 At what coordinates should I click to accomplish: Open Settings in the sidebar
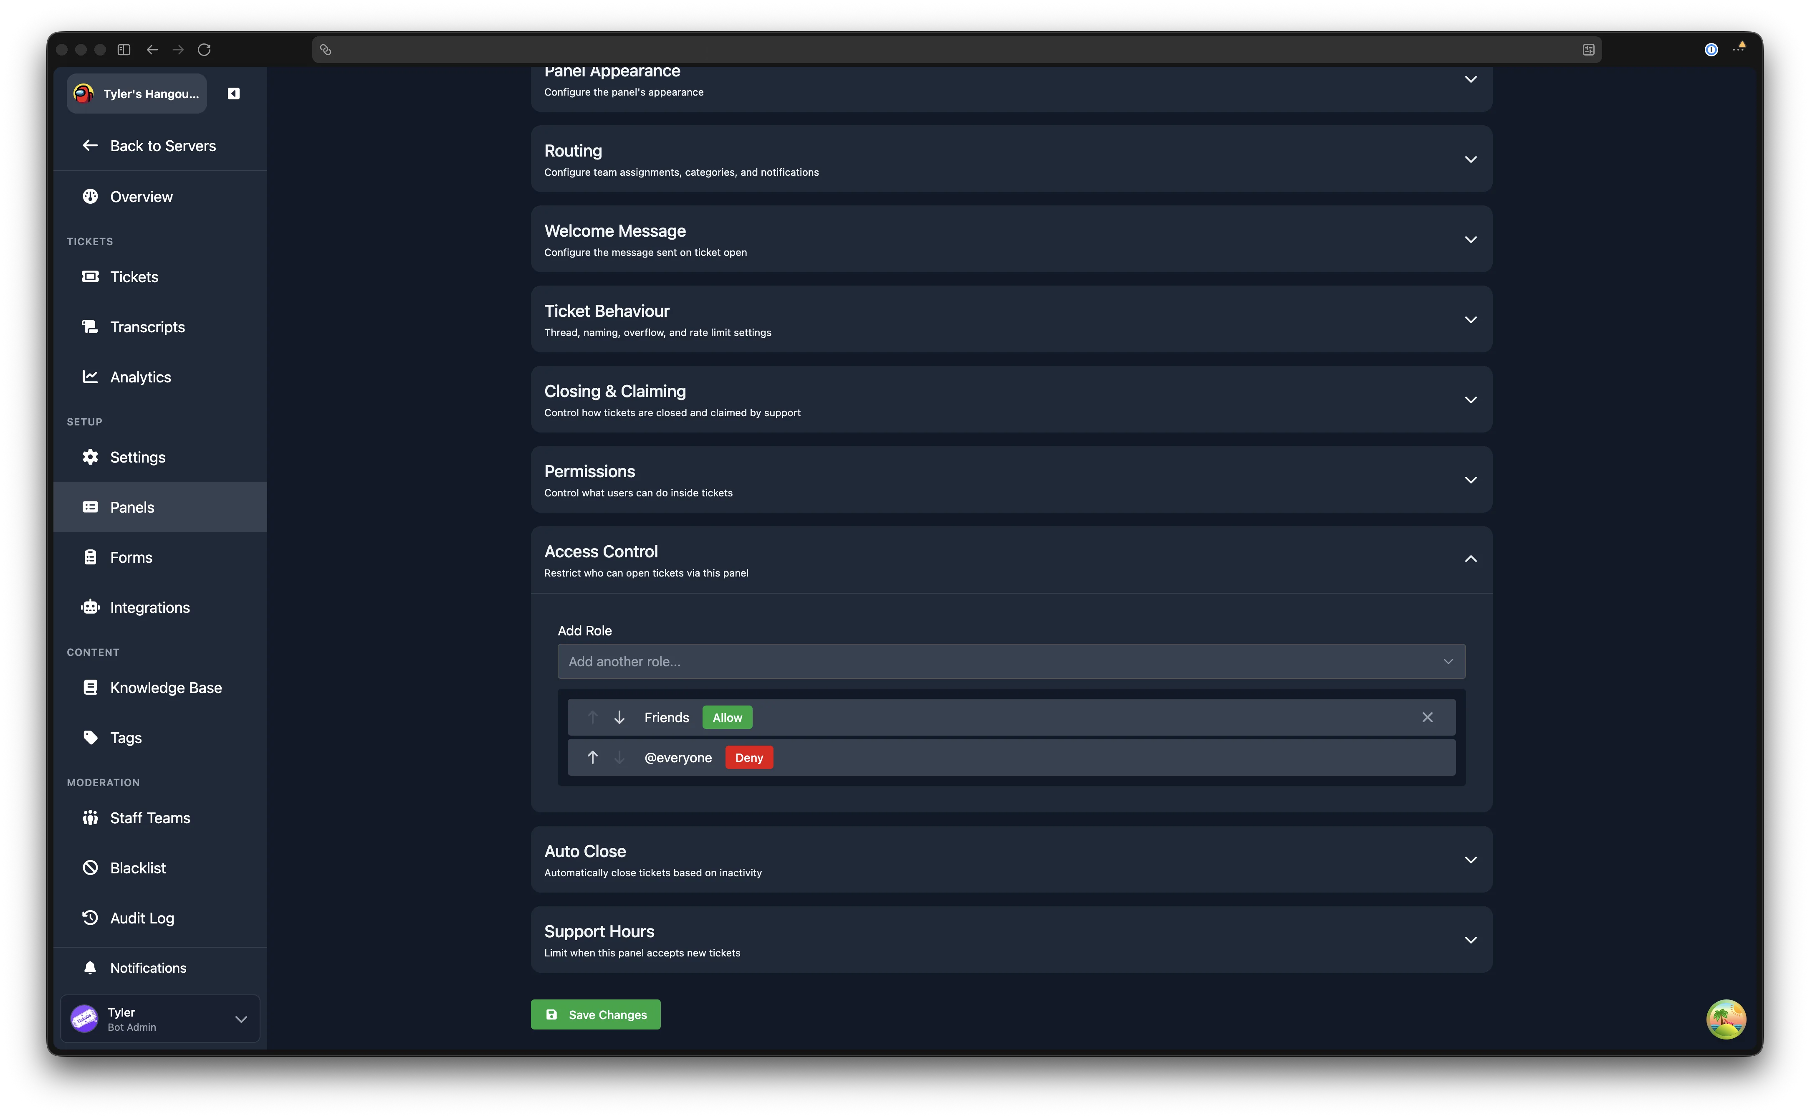(x=160, y=457)
